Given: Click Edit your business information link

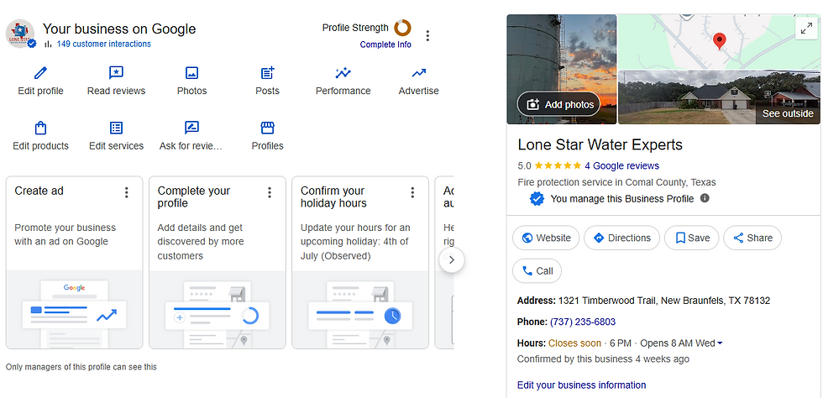Looking at the screenshot, I should click(581, 385).
